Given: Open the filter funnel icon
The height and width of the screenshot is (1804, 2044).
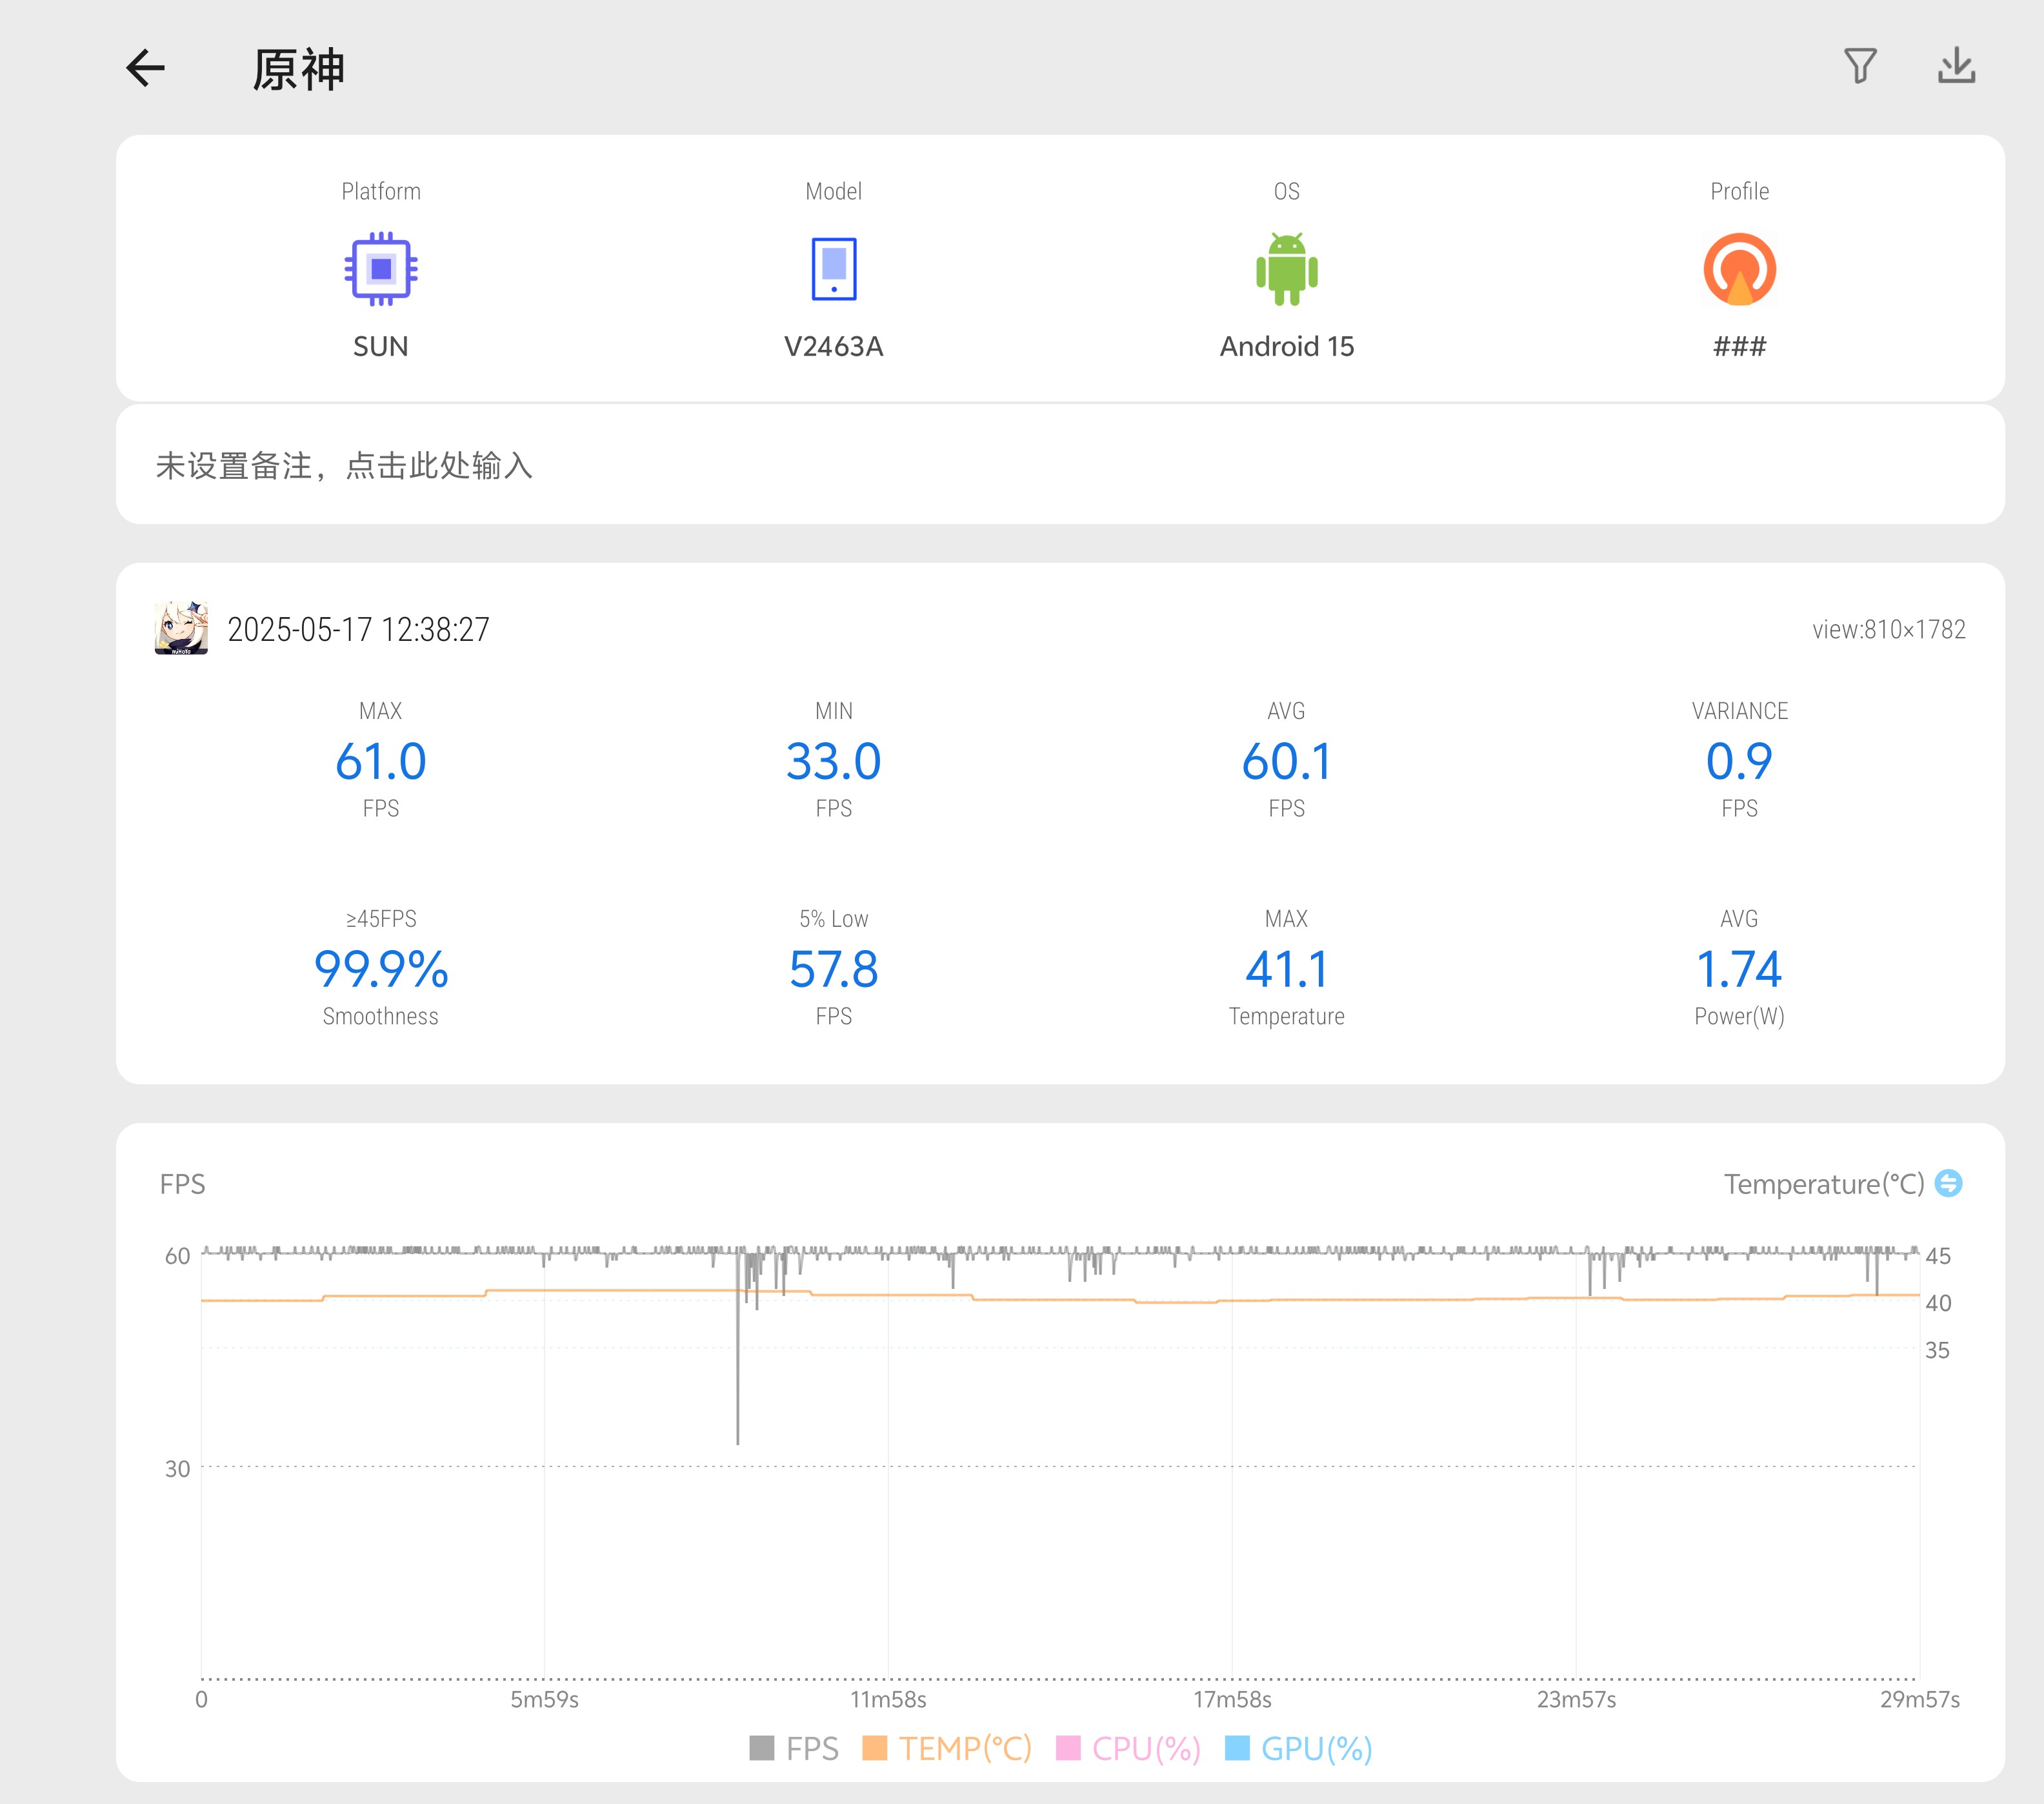Looking at the screenshot, I should click(1860, 66).
